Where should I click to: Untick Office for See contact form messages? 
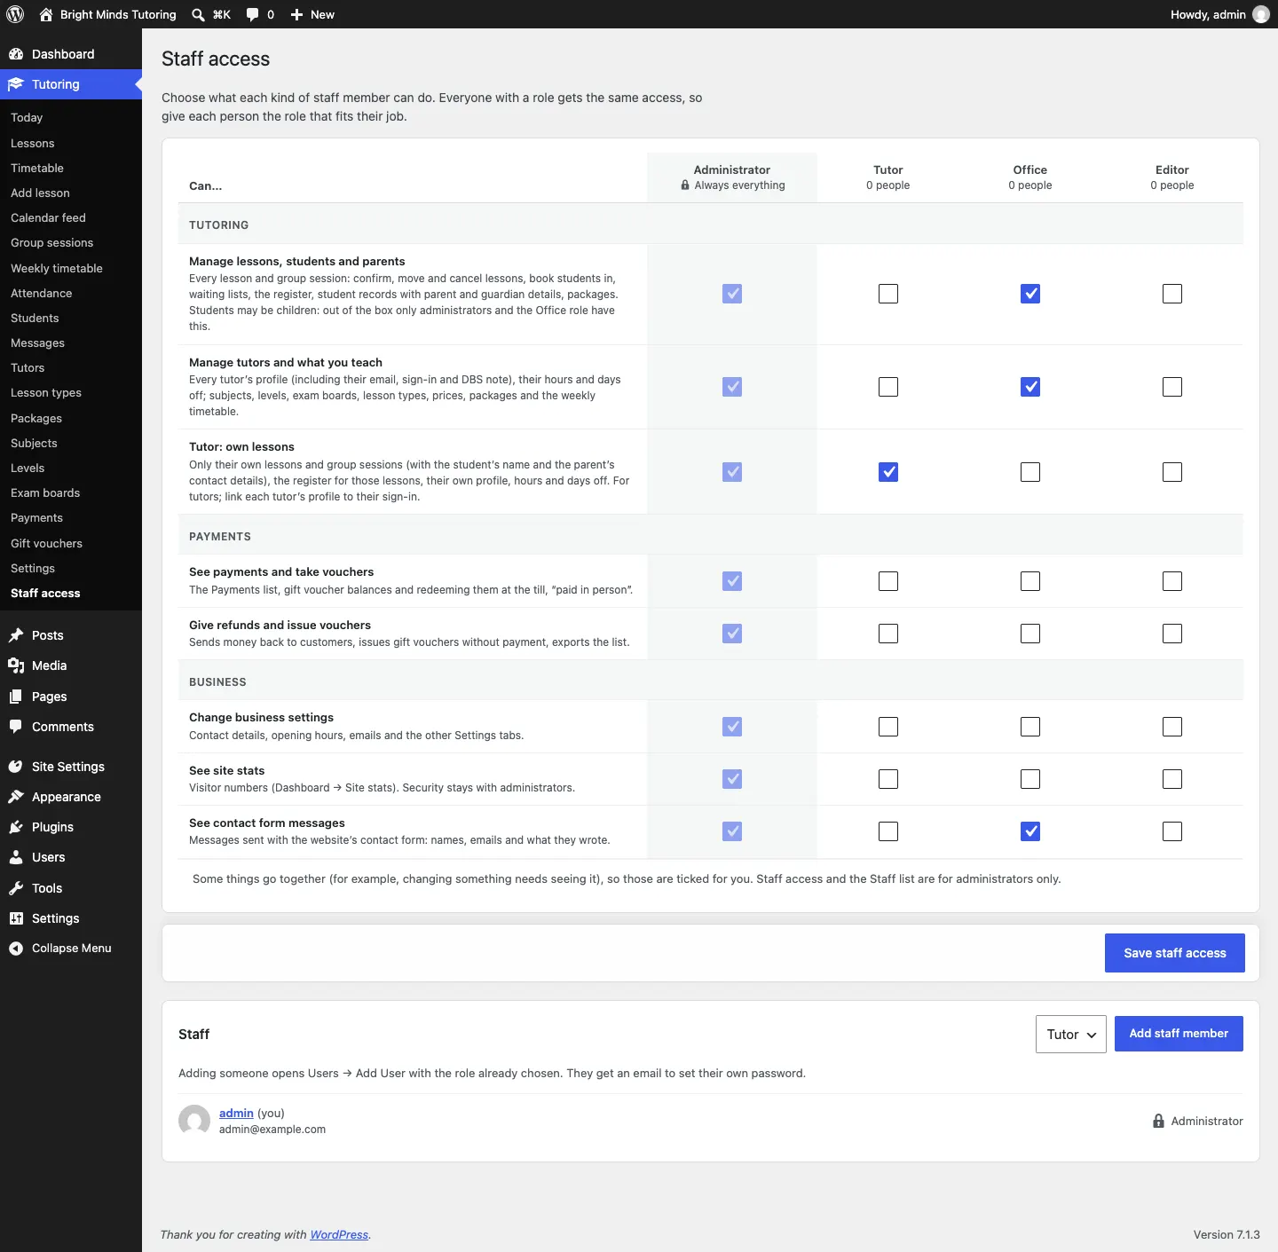(x=1030, y=831)
